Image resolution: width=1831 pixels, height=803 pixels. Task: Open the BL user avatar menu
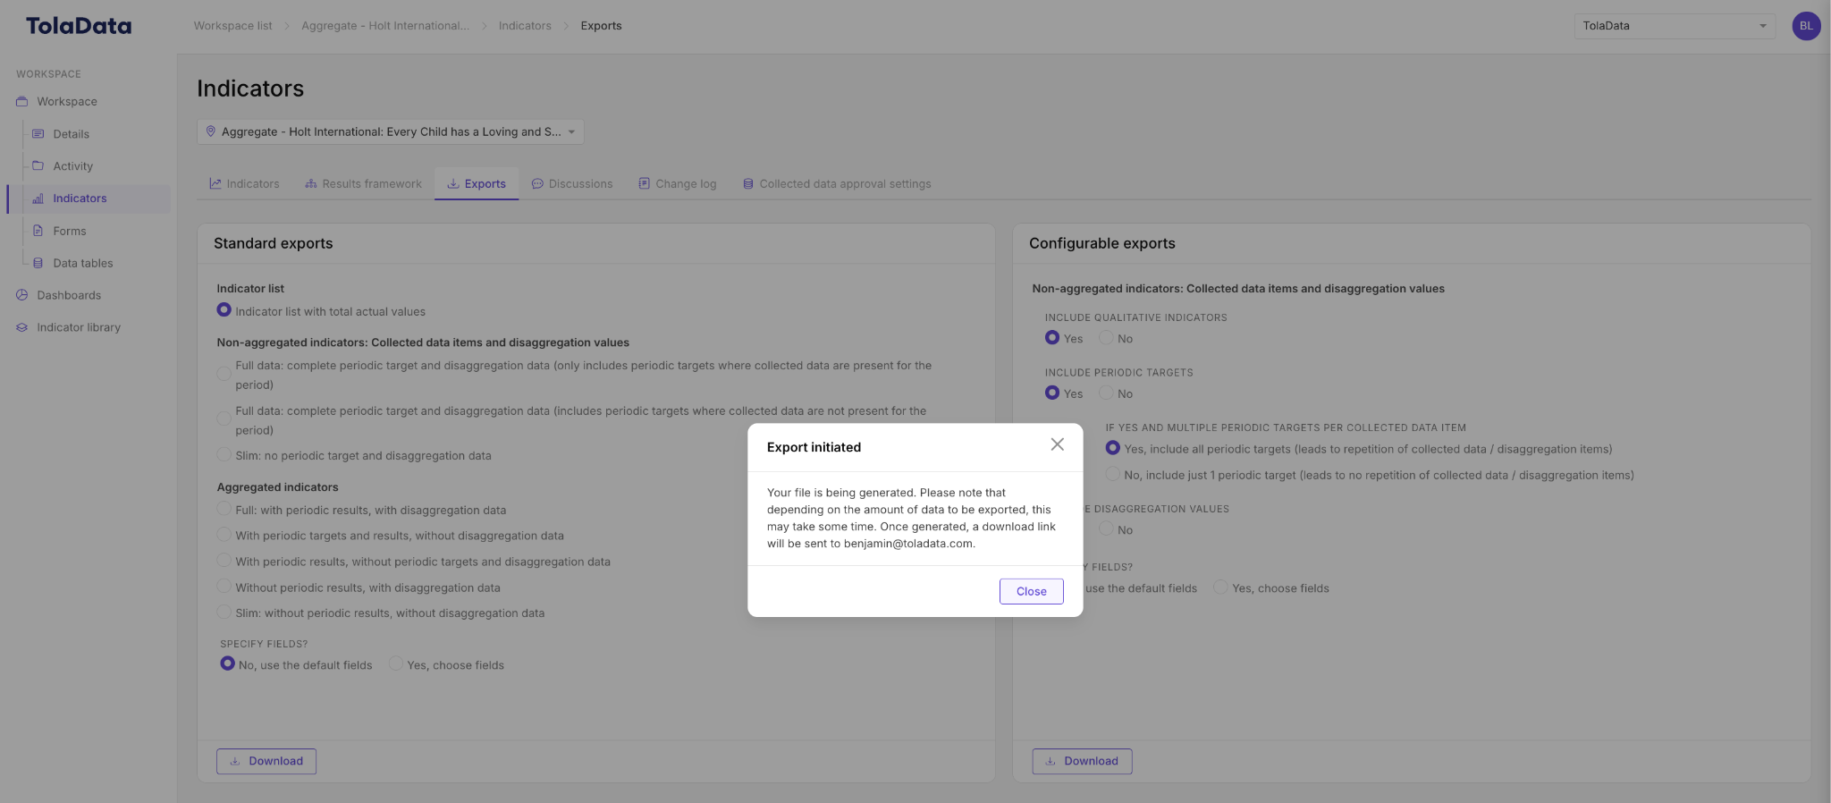pos(1806,26)
